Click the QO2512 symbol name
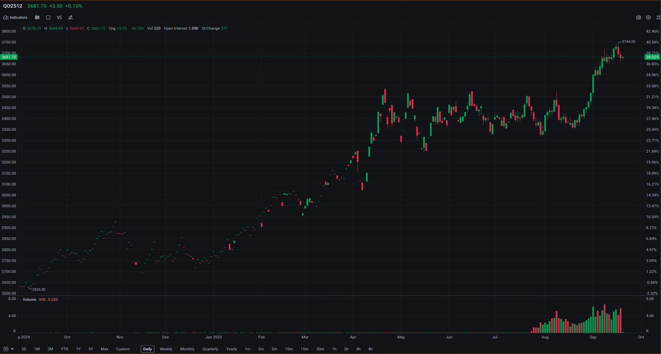This screenshot has width=661, height=354. click(13, 6)
